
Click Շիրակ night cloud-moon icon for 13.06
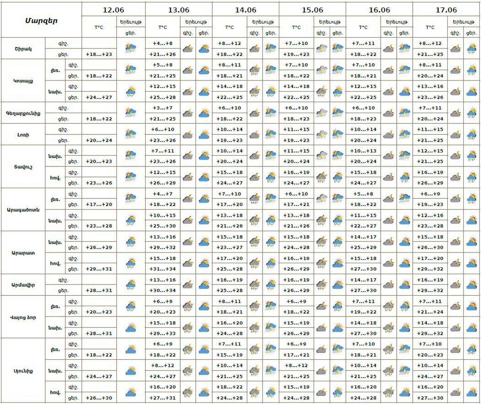[188, 48]
